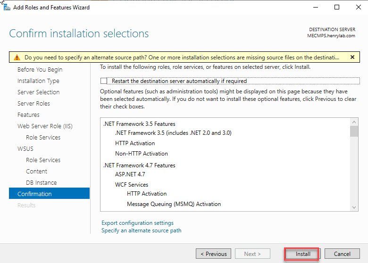Viewport: 368px width, 263px height.
Task: Click Export configuration settings link
Action: [137, 223]
